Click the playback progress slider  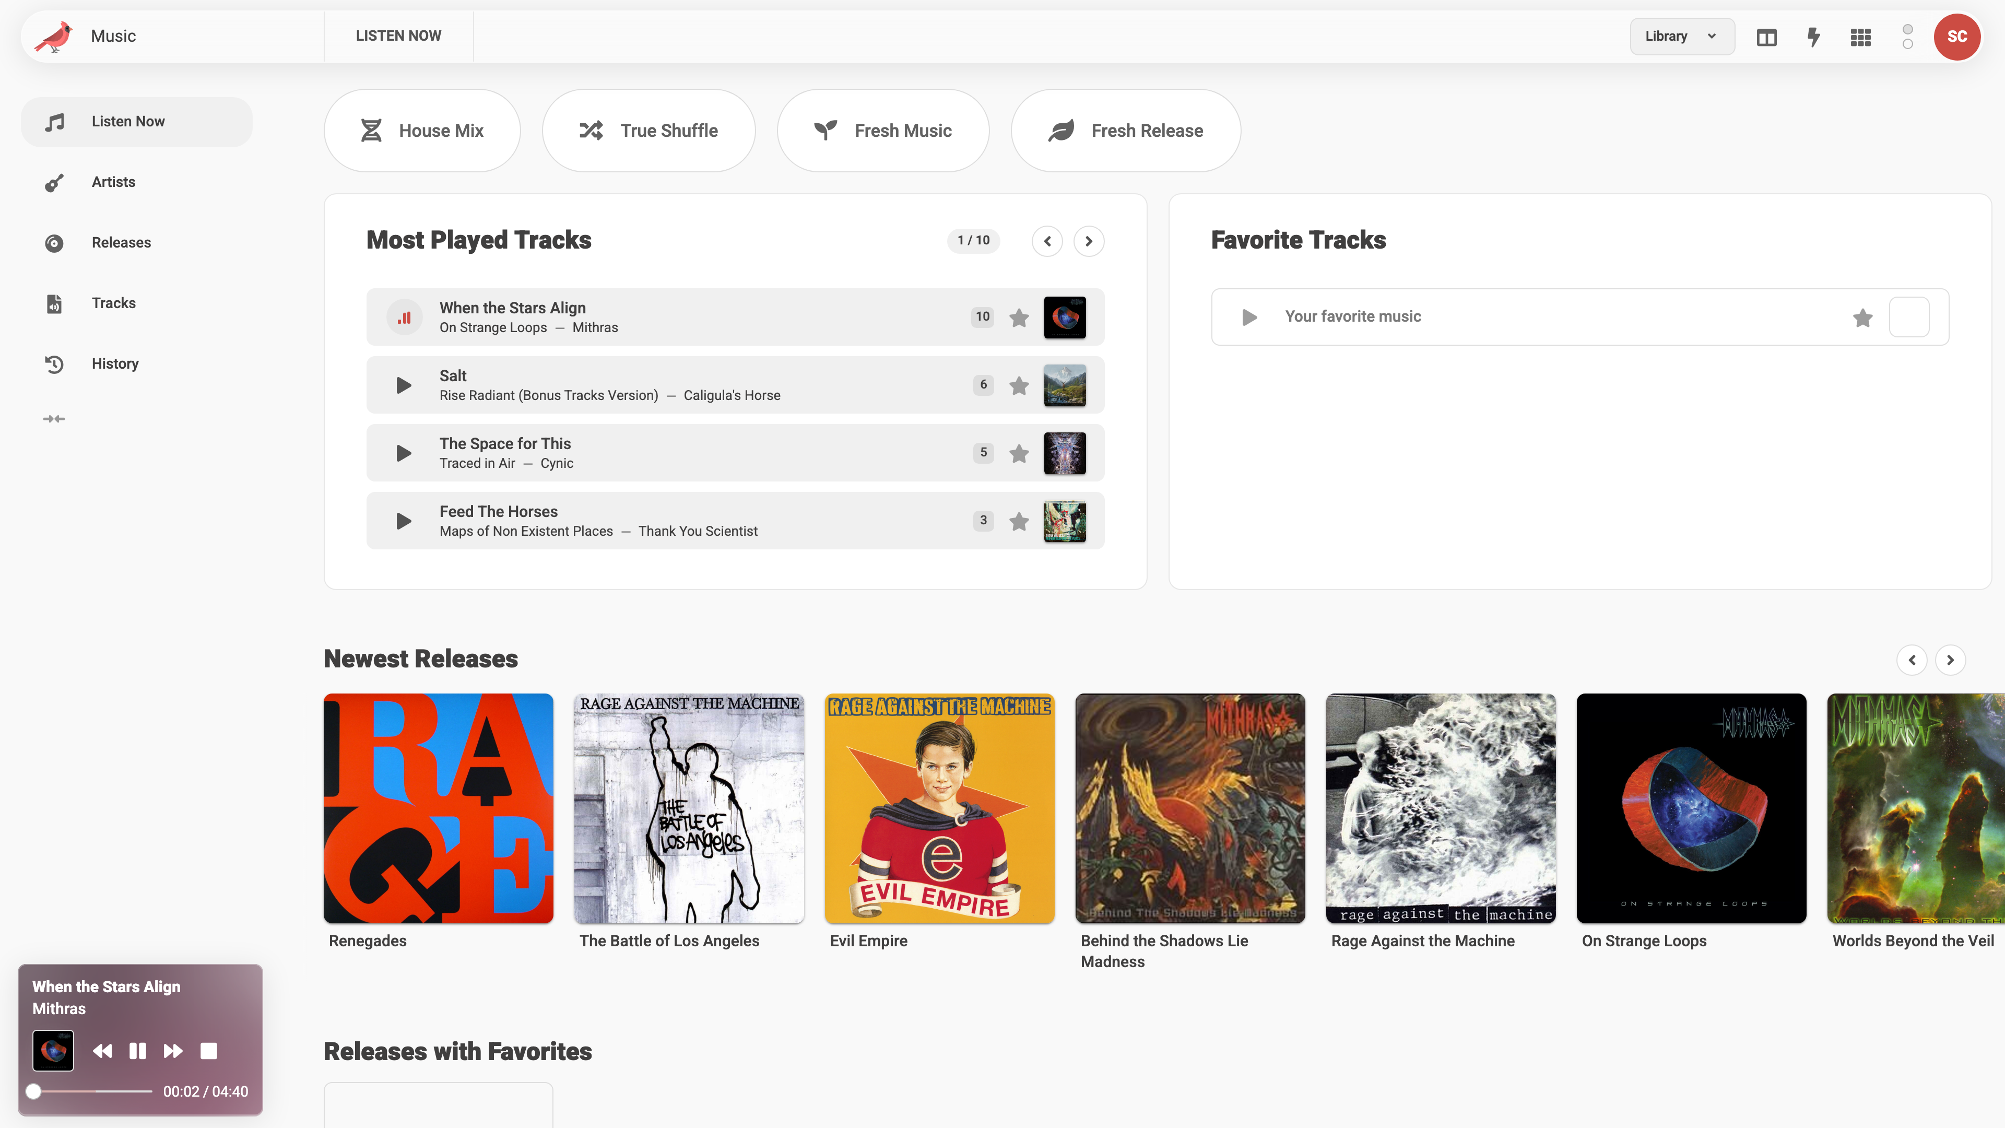92,1091
